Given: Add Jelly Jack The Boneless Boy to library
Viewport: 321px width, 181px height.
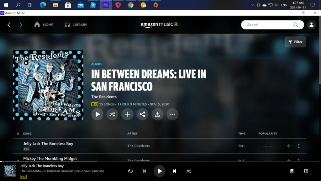Looking at the screenshot, I should (x=289, y=146).
